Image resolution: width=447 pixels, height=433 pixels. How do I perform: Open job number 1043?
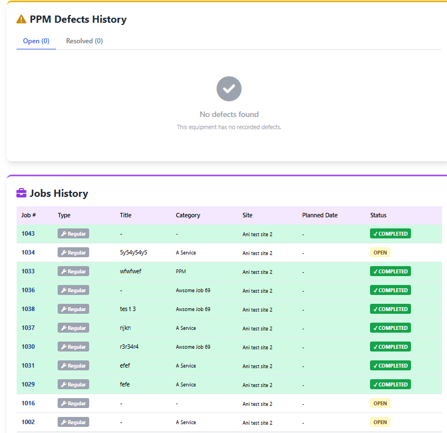tap(28, 233)
